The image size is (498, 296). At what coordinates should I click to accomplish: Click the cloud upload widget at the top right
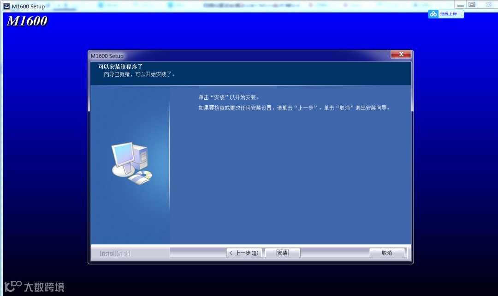(445, 14)
